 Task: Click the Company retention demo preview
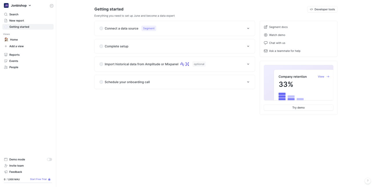[x=298, y=83]
